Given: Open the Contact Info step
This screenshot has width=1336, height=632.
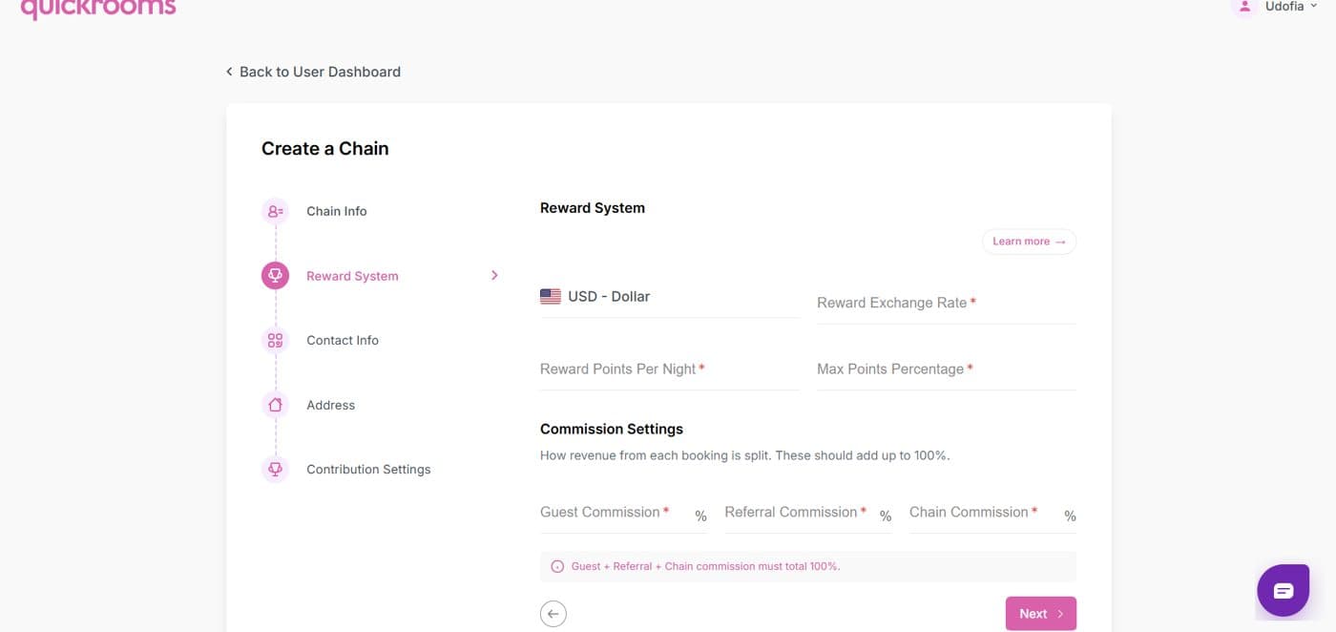Looking at the screenshot, I should [343, 340].
